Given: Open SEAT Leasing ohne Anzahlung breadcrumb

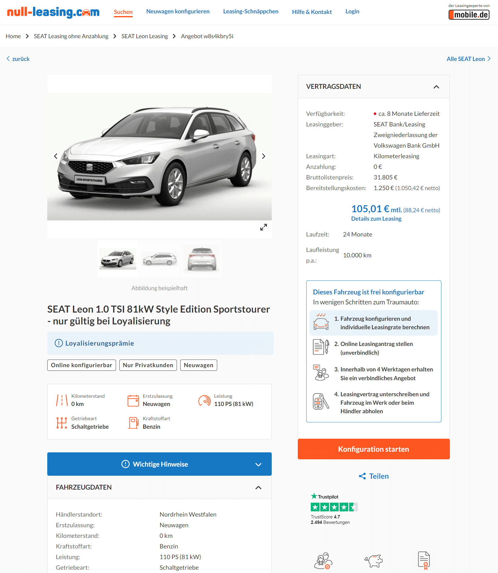Looking at the screenshot, I should pyautogui.click(x=71, y=36).
